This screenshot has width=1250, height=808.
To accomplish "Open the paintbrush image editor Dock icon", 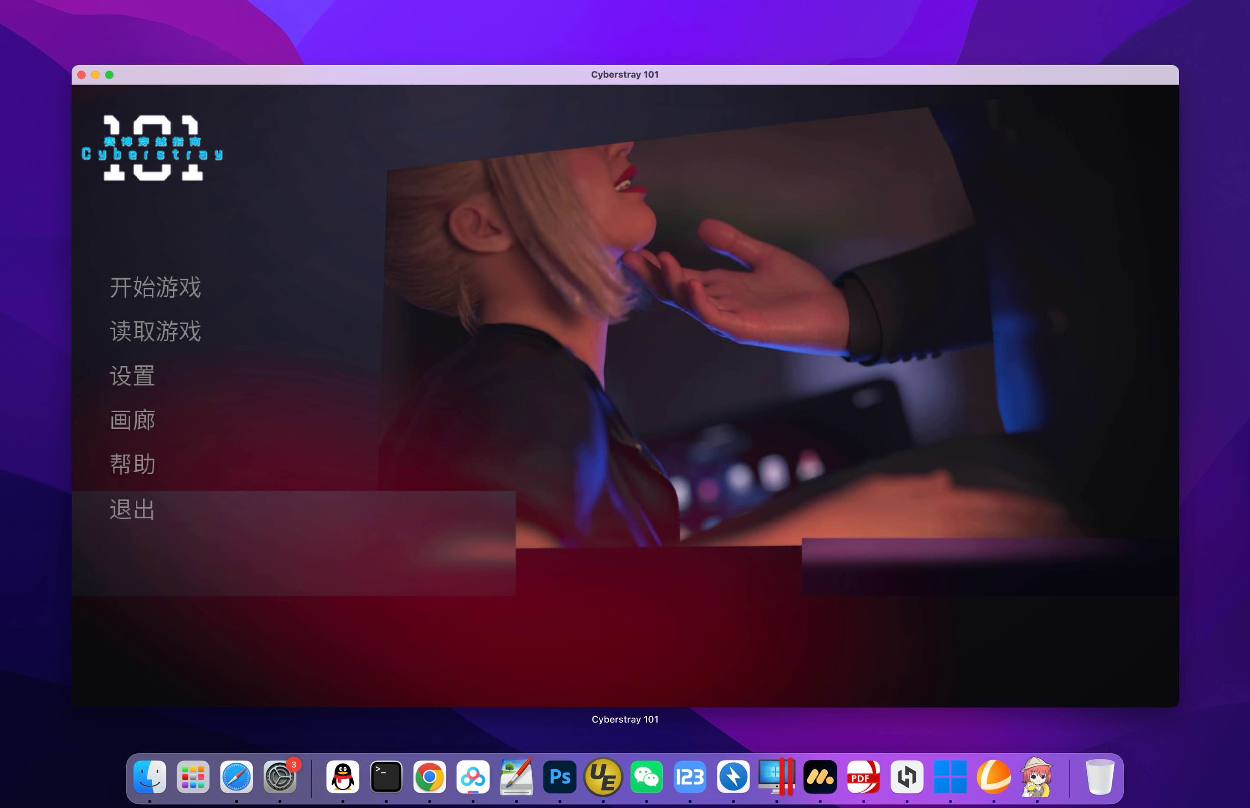I will [x=516, y=776].
